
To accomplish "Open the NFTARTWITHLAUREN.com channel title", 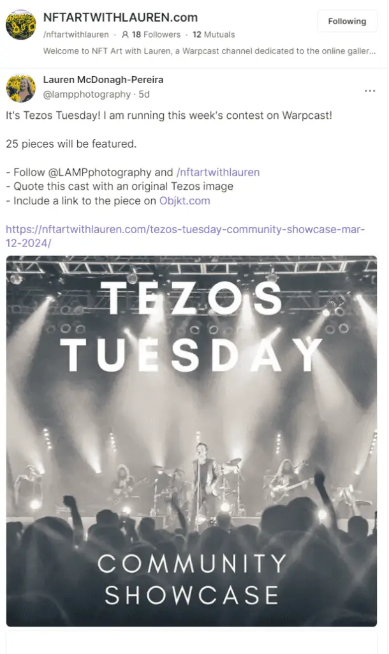I will tap(121, 17).
